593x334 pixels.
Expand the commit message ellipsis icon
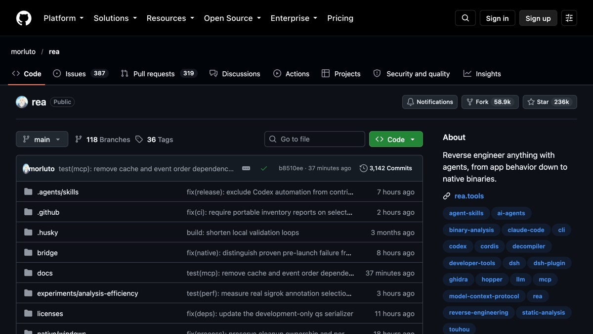(x=246, y=168)
